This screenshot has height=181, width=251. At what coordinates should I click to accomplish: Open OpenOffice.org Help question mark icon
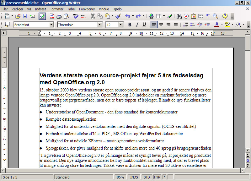click(225, 16)
